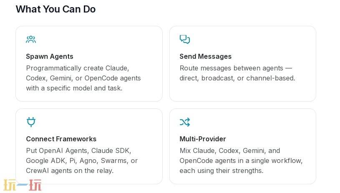Screen dimensions: 340x193
Task: Click the "CrewAI agents on the relay" line
Action: point(70,170)
